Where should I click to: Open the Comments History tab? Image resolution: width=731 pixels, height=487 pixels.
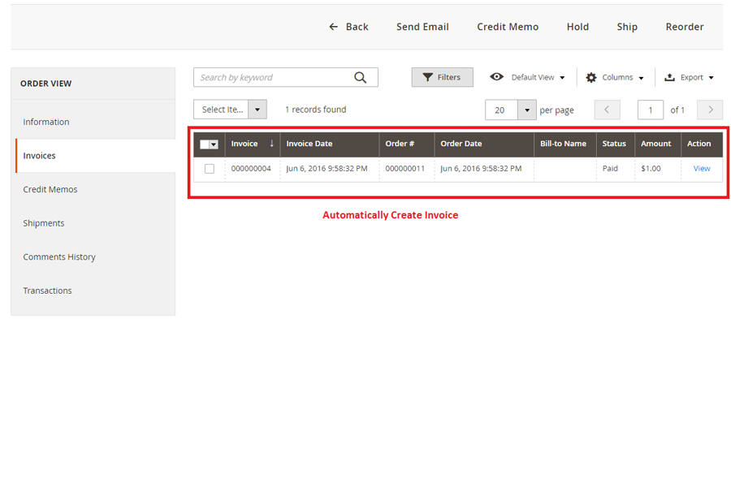coord(59,256)
